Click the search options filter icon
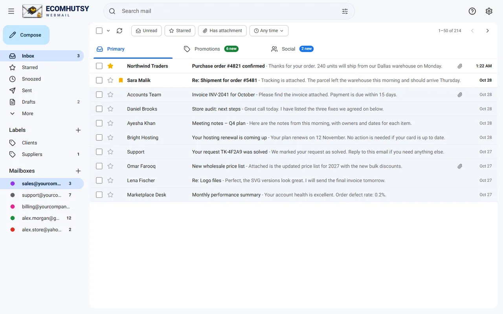 tap(345, 11)
